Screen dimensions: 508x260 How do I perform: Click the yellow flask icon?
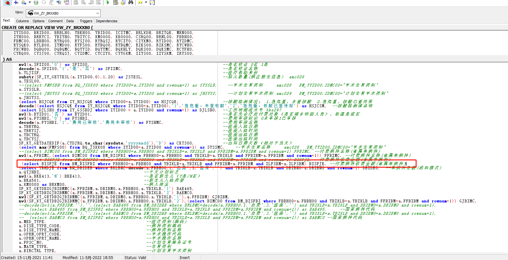[123, 3]
